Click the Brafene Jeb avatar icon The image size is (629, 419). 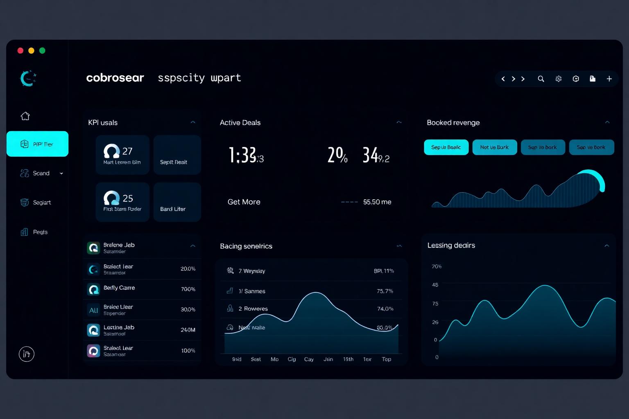[93, 248]
